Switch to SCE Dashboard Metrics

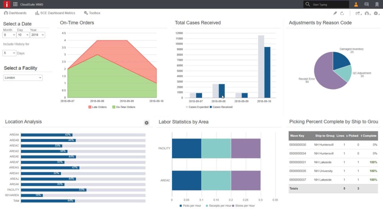pos(55,13)
